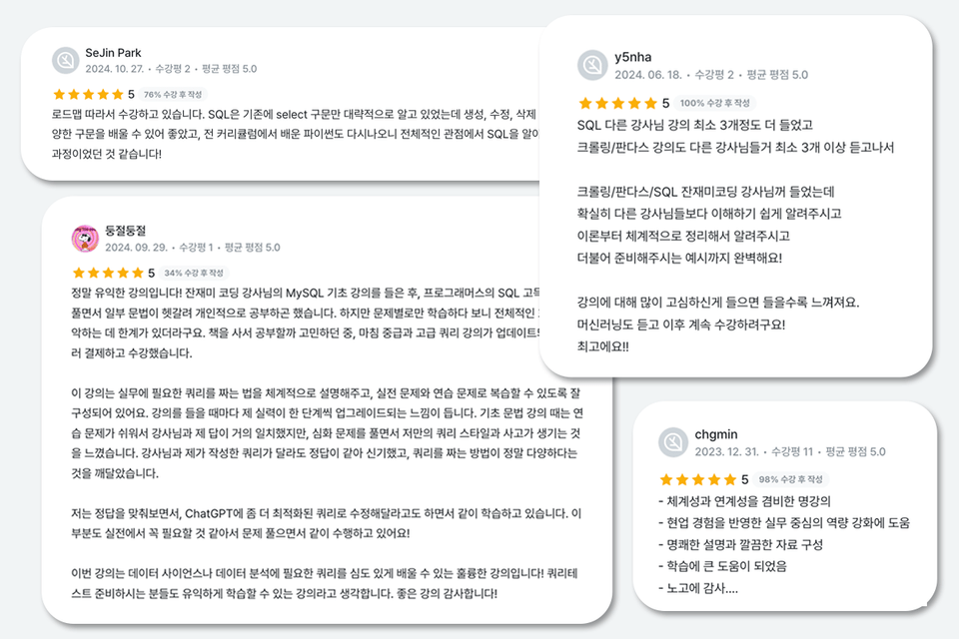Click the "98% 수강 후 작성" badge
The image size is (959, 639).
pos(794,479)
